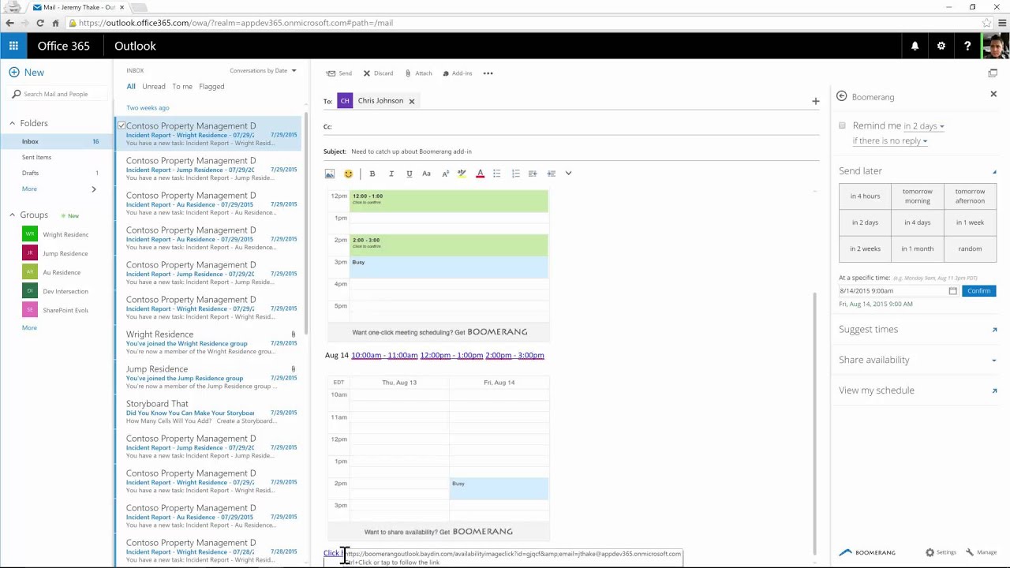Open the emoji picker
Screen dimensions: 1010x568
348,174
